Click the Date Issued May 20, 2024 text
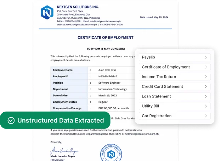 [154, 17]
